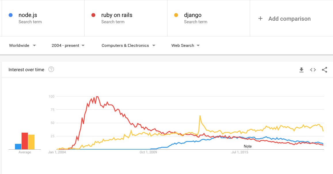
Task: Share the Interest over time chart
Action: pyautogui.click(x=324, y=70)
